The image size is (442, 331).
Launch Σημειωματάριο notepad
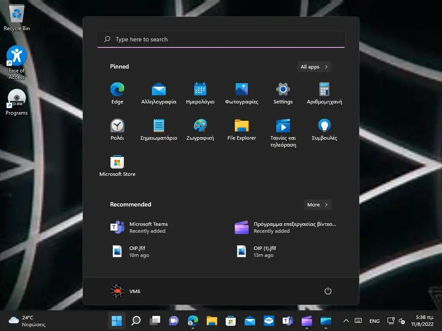point(159,129)
